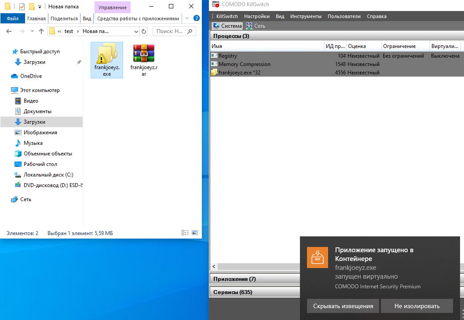Open Рабочий стол folder
This screenshot has height=320, width=464.
tap(40, 164)
